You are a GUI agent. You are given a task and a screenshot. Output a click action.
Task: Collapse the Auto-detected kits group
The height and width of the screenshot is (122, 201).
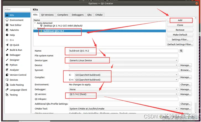tap(35, 23)
